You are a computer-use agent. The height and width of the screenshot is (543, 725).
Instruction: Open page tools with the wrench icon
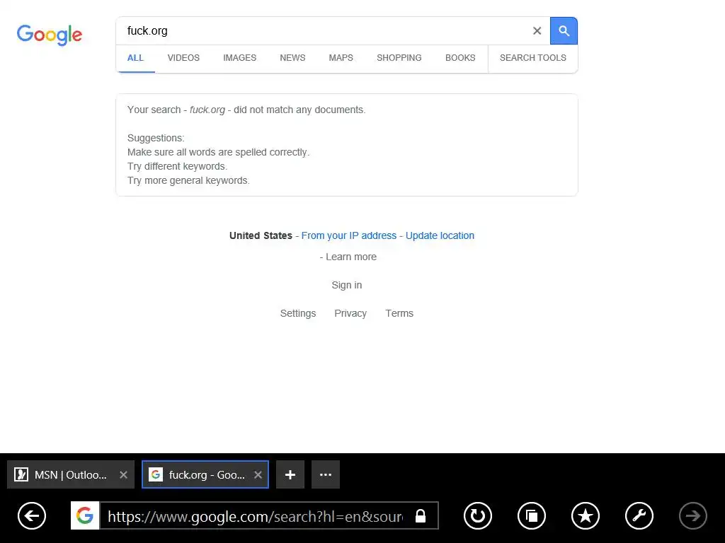click(x=639, y=515)
